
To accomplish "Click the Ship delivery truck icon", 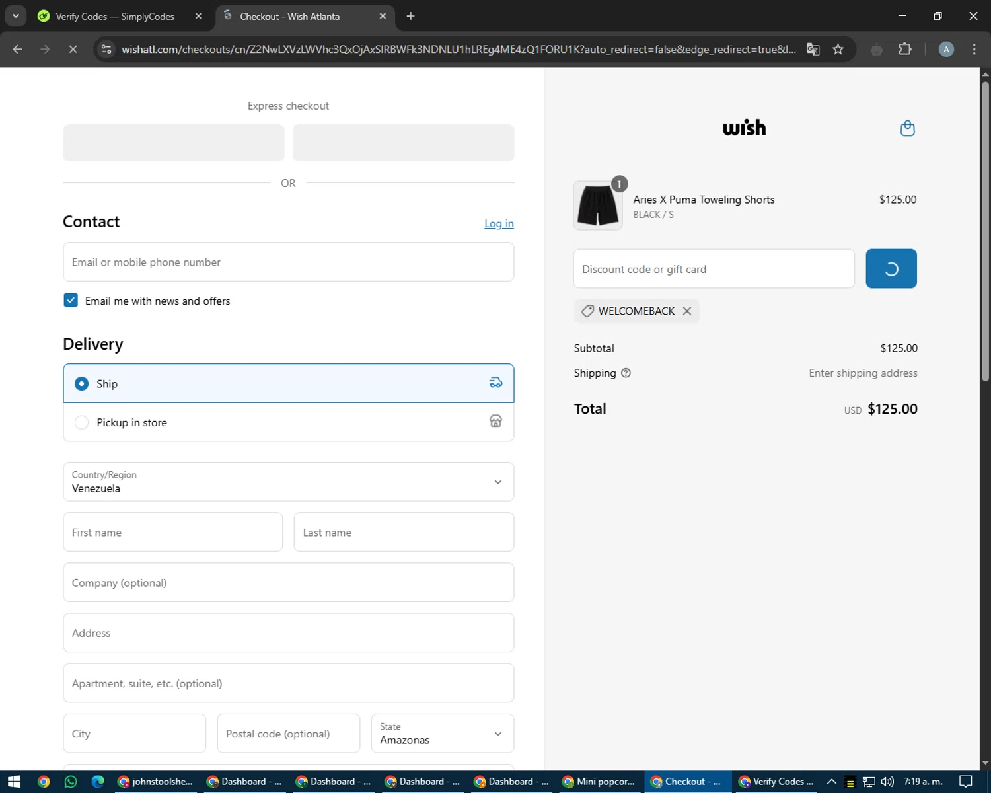I will [x=495, y=383].
